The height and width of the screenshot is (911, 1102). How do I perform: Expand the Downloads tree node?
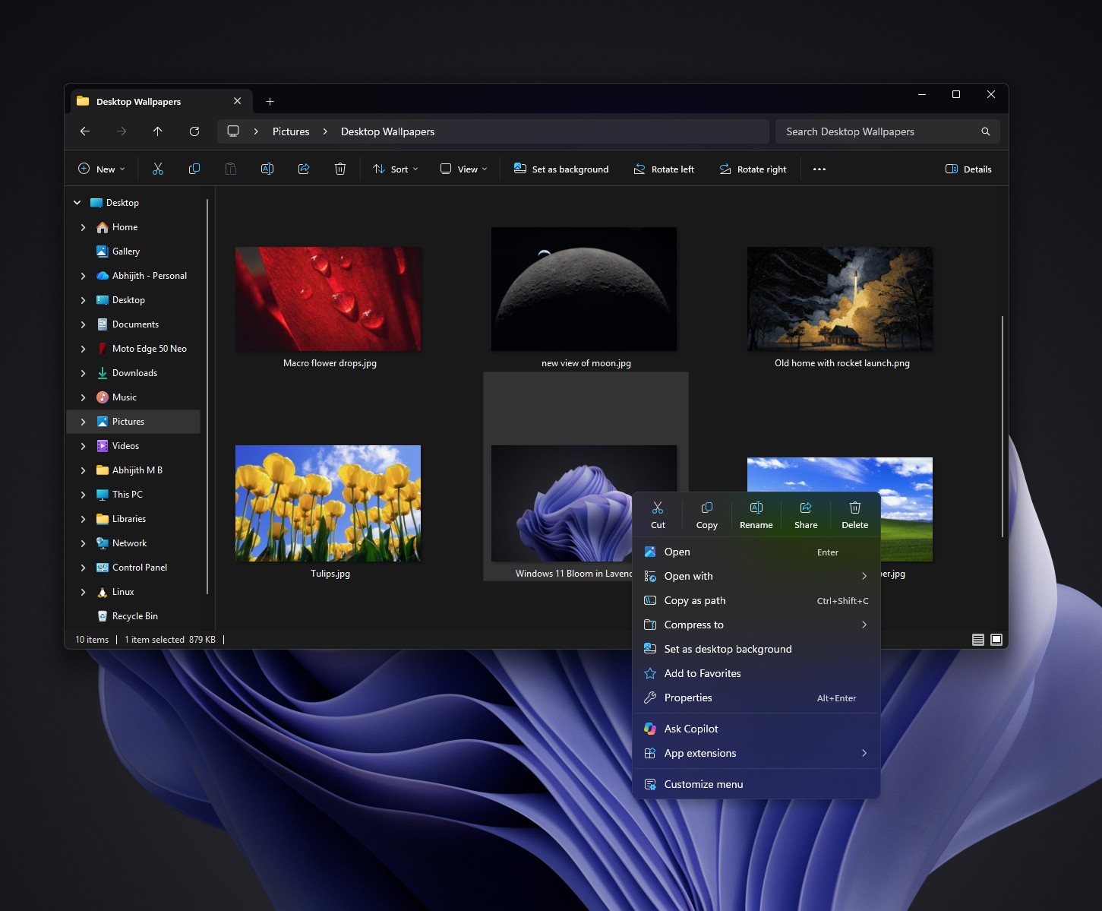[x=83, y=373]
